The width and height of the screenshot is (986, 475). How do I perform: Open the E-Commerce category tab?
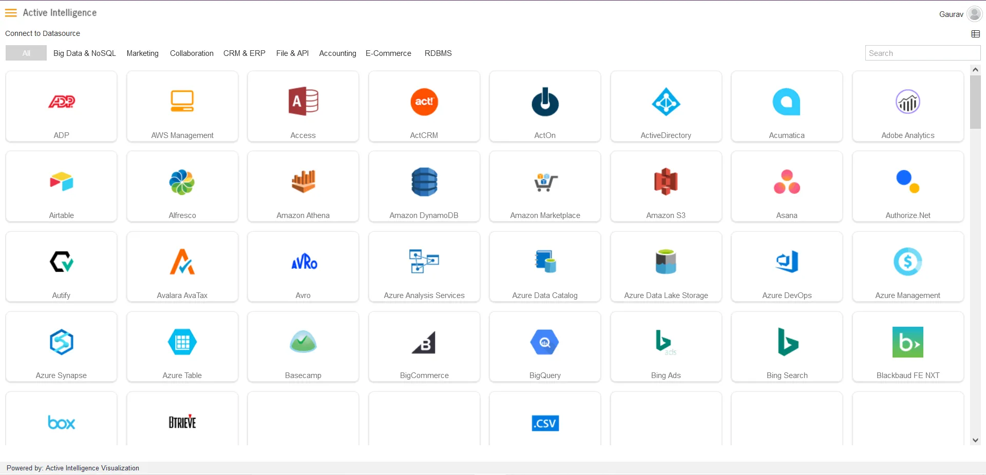coord(388,53)
